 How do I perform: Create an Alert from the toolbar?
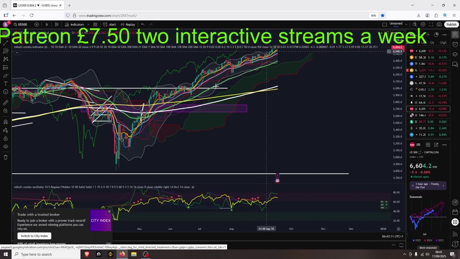click(109, 24)
